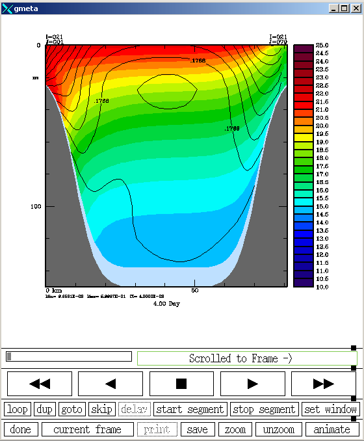Open the goto frame option
Screen dimensions: 364x441
72,409
